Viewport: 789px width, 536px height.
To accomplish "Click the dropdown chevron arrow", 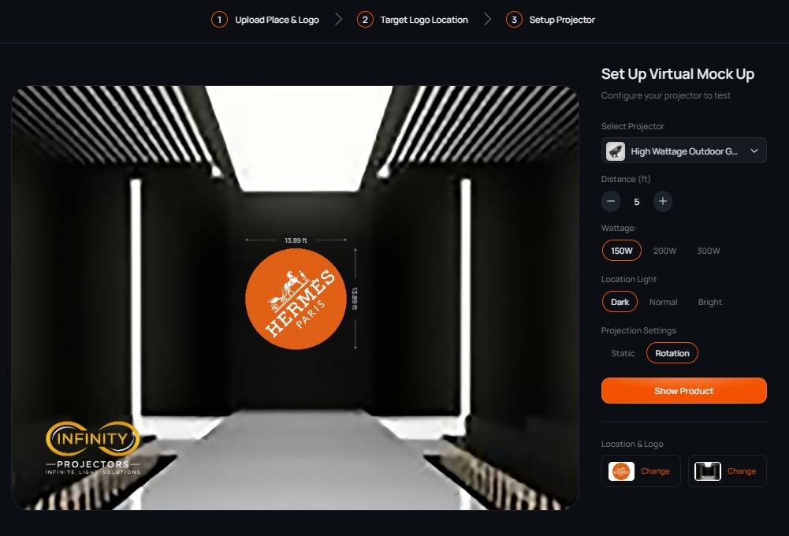I will coord(754,151).
